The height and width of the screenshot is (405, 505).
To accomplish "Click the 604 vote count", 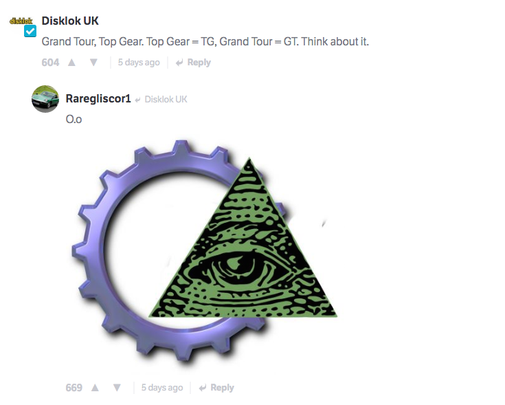I will pyautogui.click(x=50, y=62).
